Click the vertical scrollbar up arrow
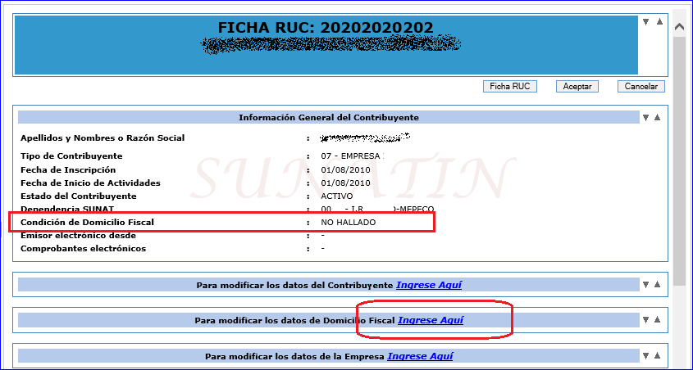The height and width of the screenshot is (370, 693). click(x=680, y=27)
